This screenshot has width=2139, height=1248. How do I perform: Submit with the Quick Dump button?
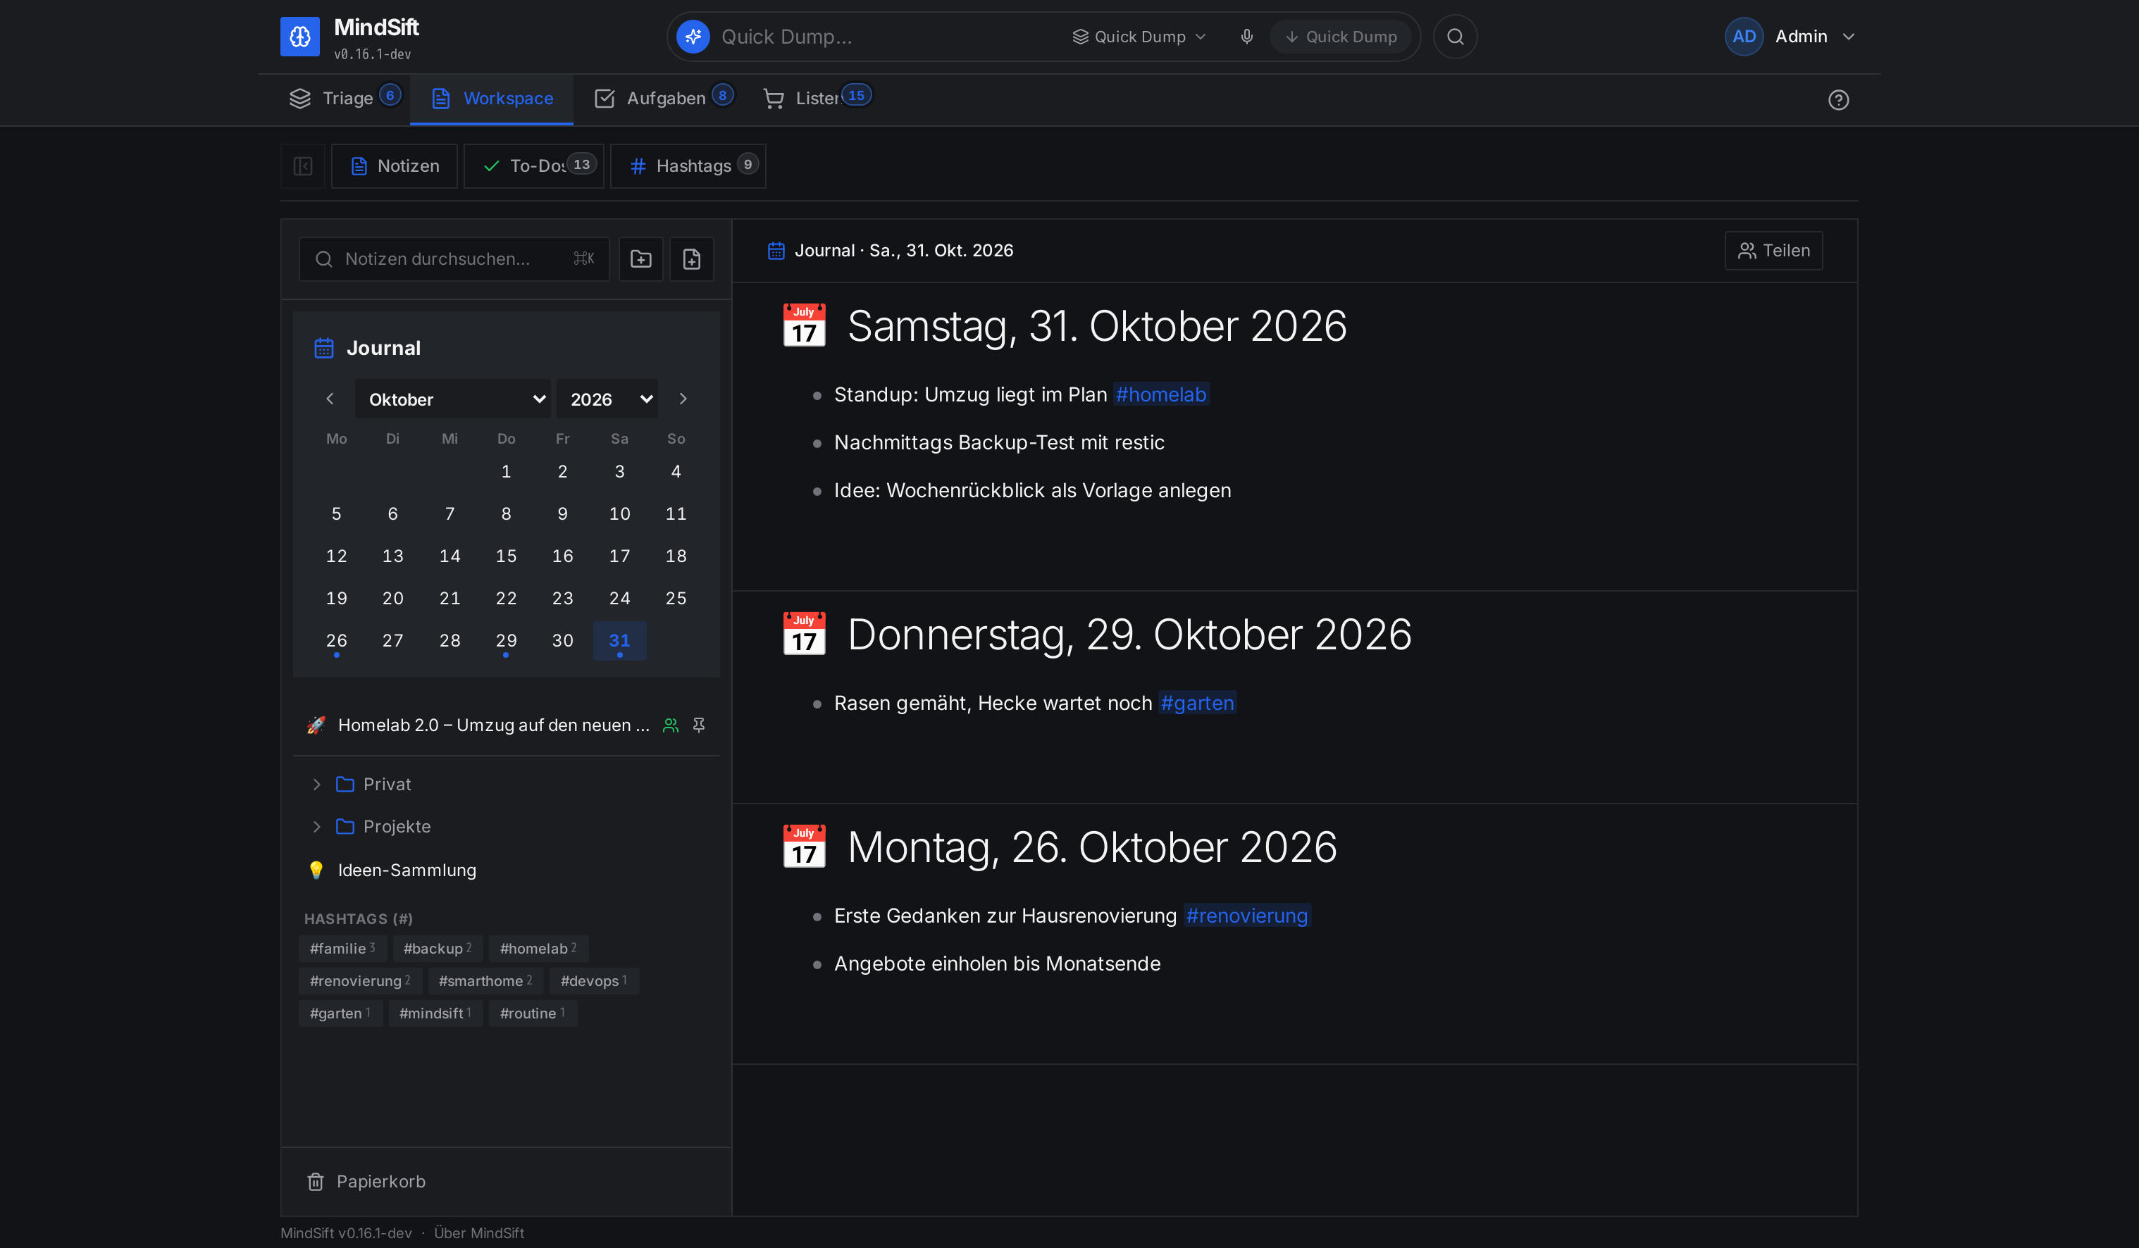(x=1341, y=37)
